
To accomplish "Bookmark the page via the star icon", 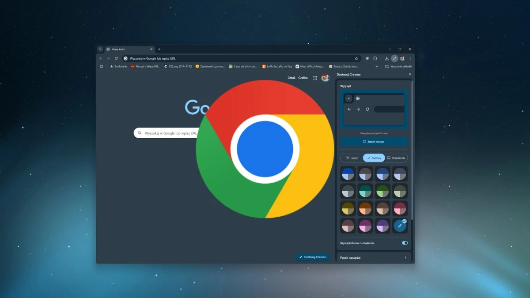I will pos(356,58).
